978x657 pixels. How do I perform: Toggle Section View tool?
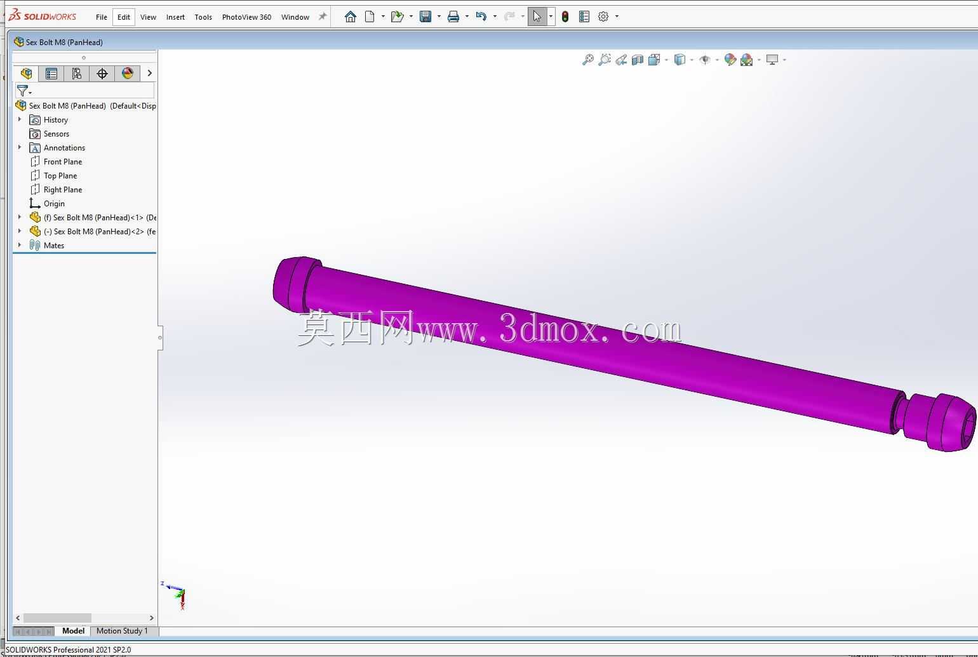click(x=638, y=60)
